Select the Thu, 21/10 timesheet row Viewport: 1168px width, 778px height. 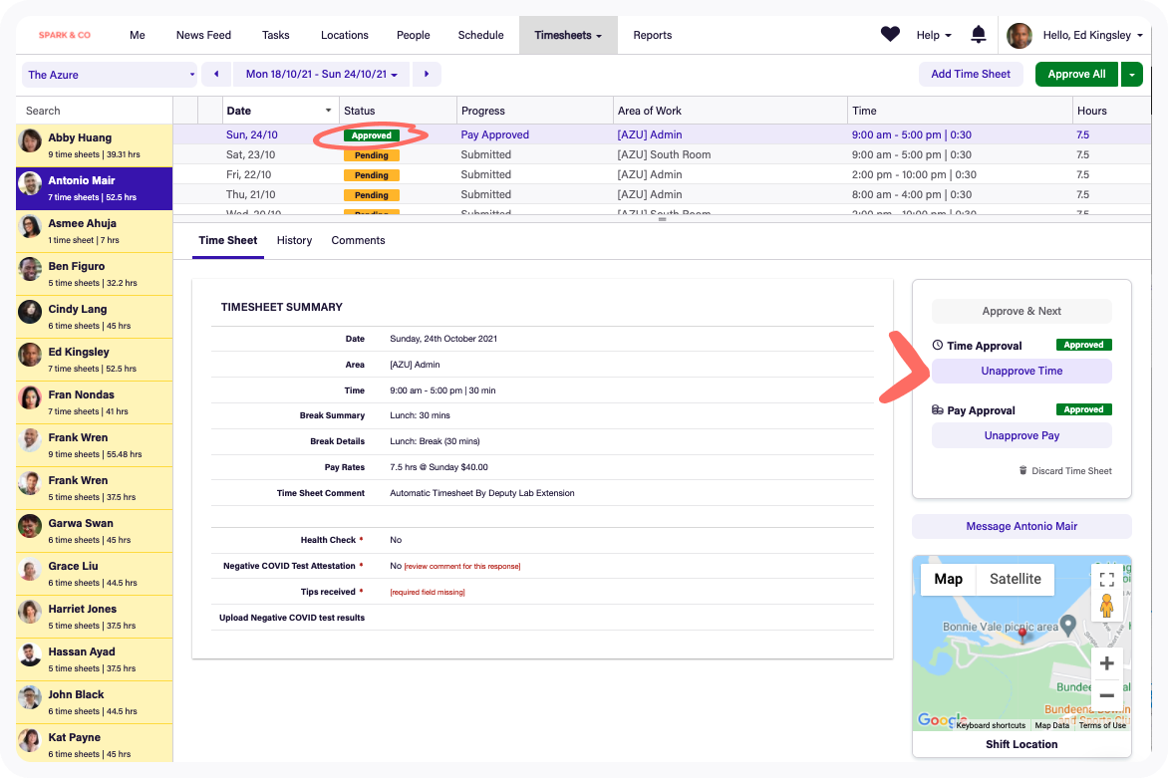662,194
